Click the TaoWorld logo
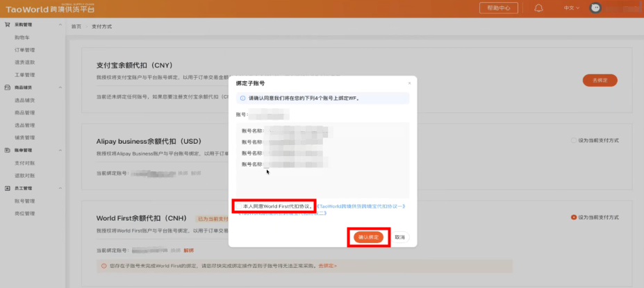This screenshot has height=288, width=644. 50,8
